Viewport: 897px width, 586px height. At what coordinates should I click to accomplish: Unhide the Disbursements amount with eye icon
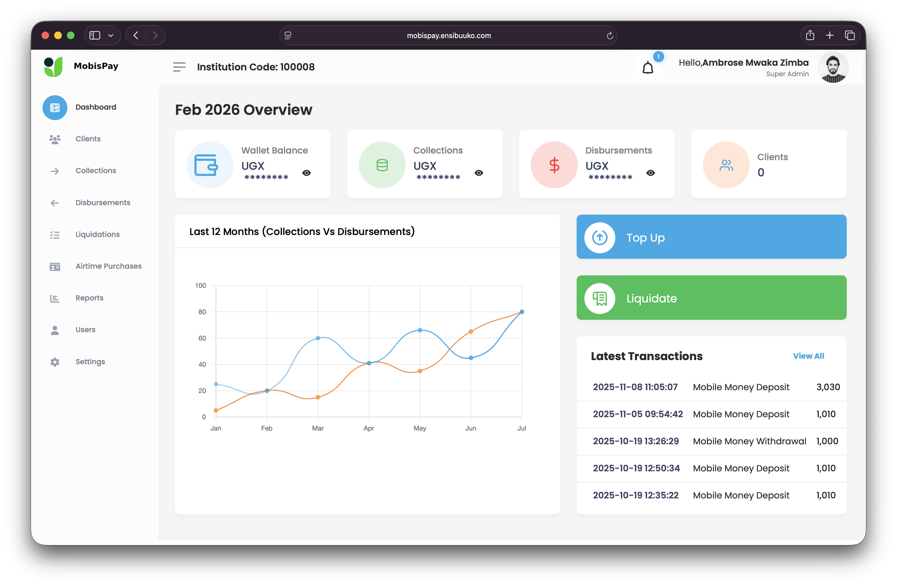pos(650,173)
